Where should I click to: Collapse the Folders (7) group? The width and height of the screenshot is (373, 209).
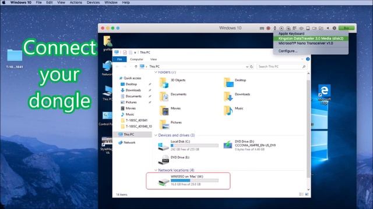[x=156, y=72]
